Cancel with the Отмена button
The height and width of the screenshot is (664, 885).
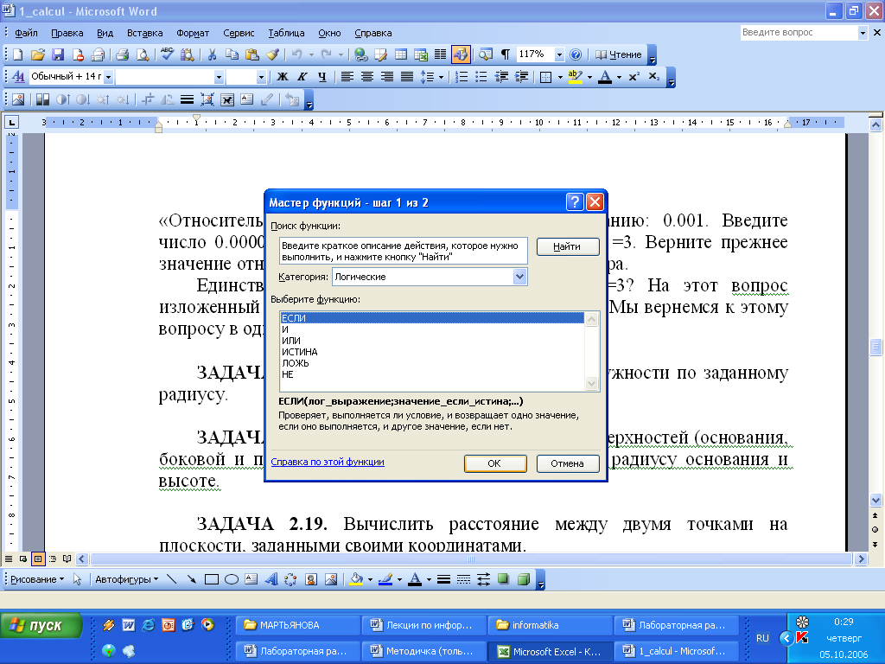click(x=567, y=463)
